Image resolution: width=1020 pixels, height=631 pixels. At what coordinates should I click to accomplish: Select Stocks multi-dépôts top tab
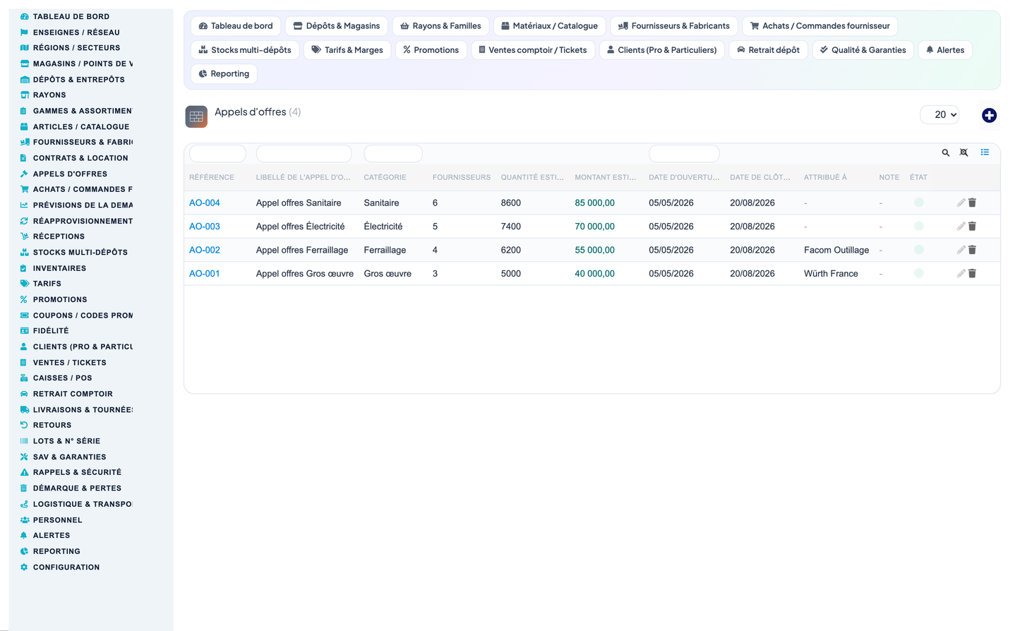click(245, 50)
